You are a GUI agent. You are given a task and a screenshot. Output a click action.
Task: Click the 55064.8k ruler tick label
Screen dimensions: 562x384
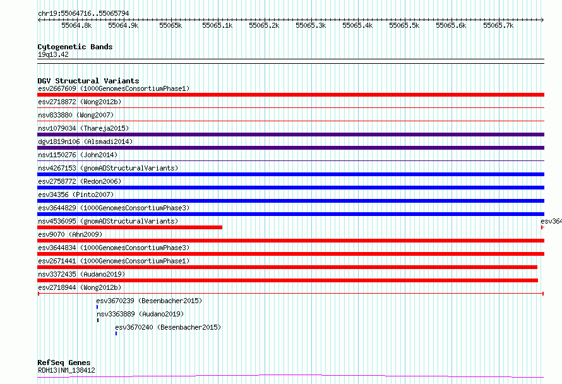tap(76, 25)
